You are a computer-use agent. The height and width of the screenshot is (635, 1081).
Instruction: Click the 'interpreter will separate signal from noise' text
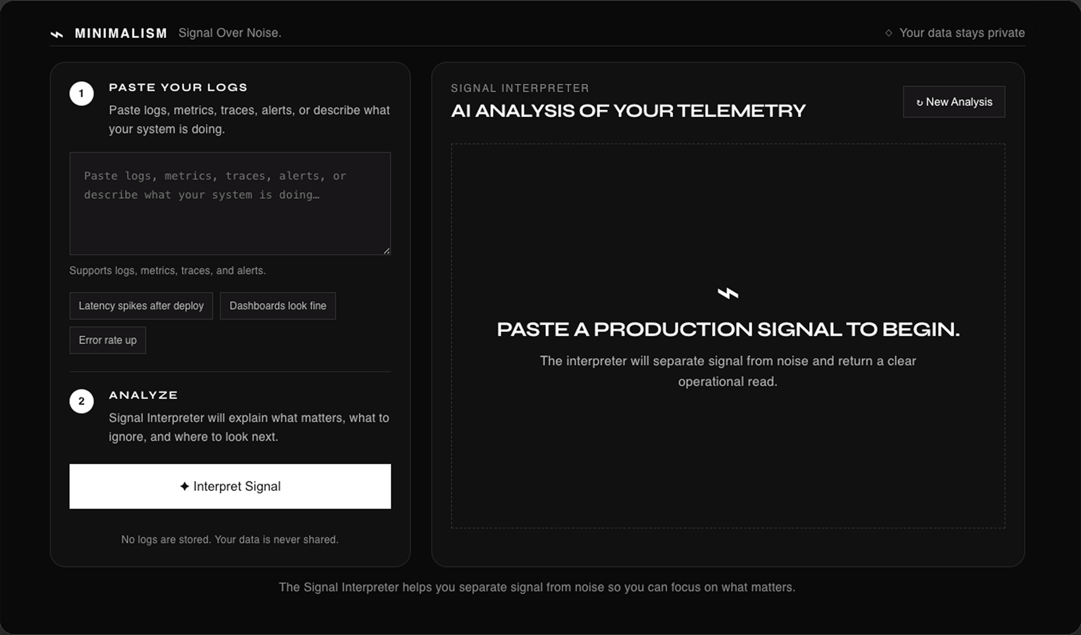(728, 371)
